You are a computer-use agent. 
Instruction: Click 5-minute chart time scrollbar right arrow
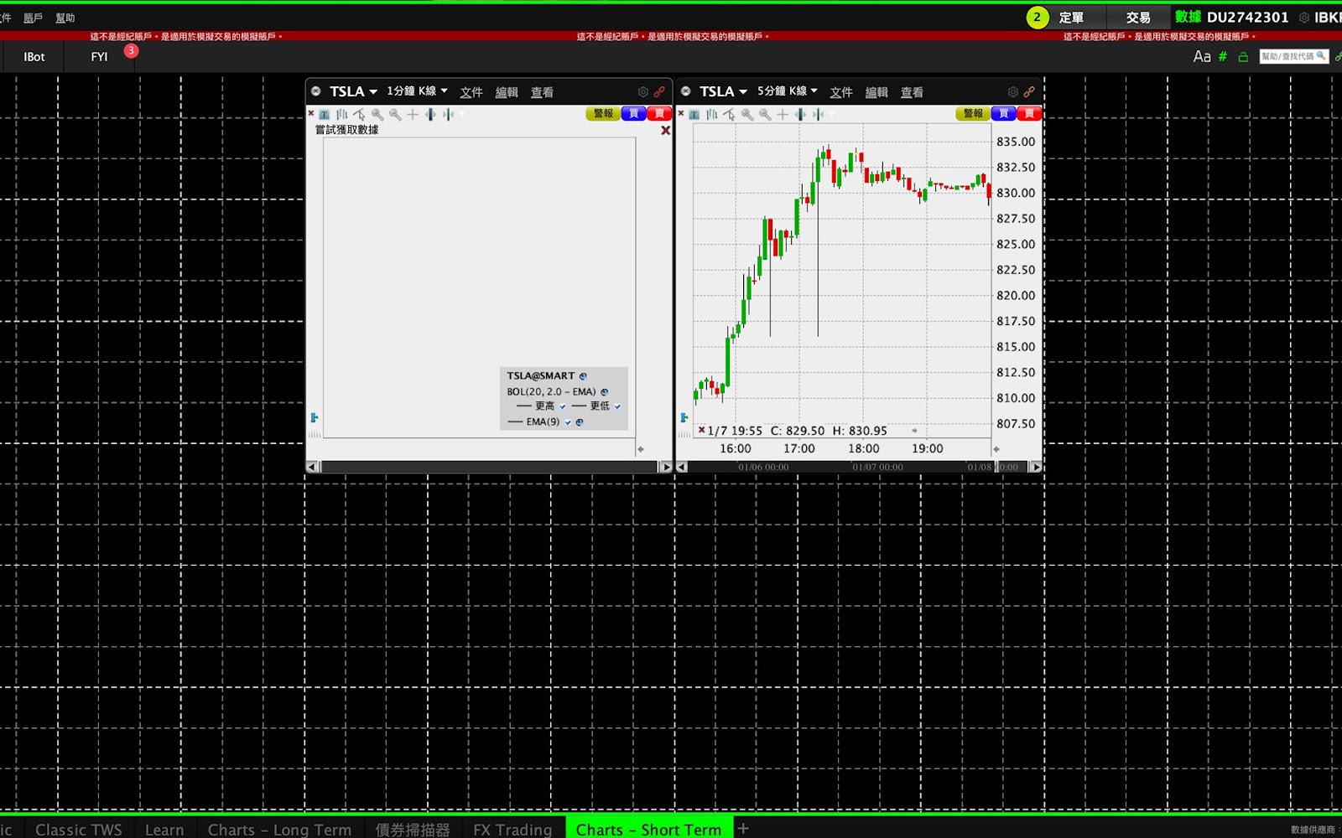(x=1036, y=467)
